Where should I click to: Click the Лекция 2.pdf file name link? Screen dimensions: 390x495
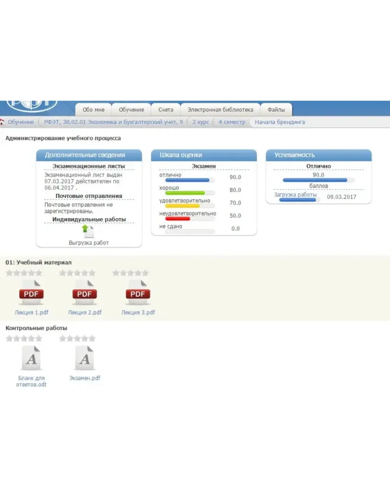84,312
